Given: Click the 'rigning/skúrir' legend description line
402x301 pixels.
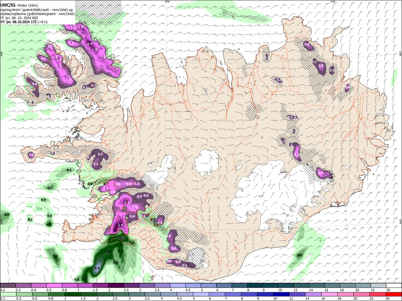Looking at the screenshot, I should pyautogui.click(x=37, y=9).
